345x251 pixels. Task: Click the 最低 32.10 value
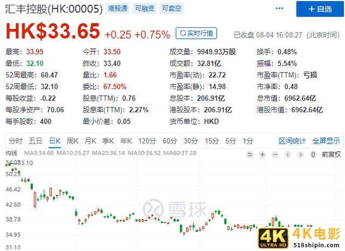tap(34, 63)
